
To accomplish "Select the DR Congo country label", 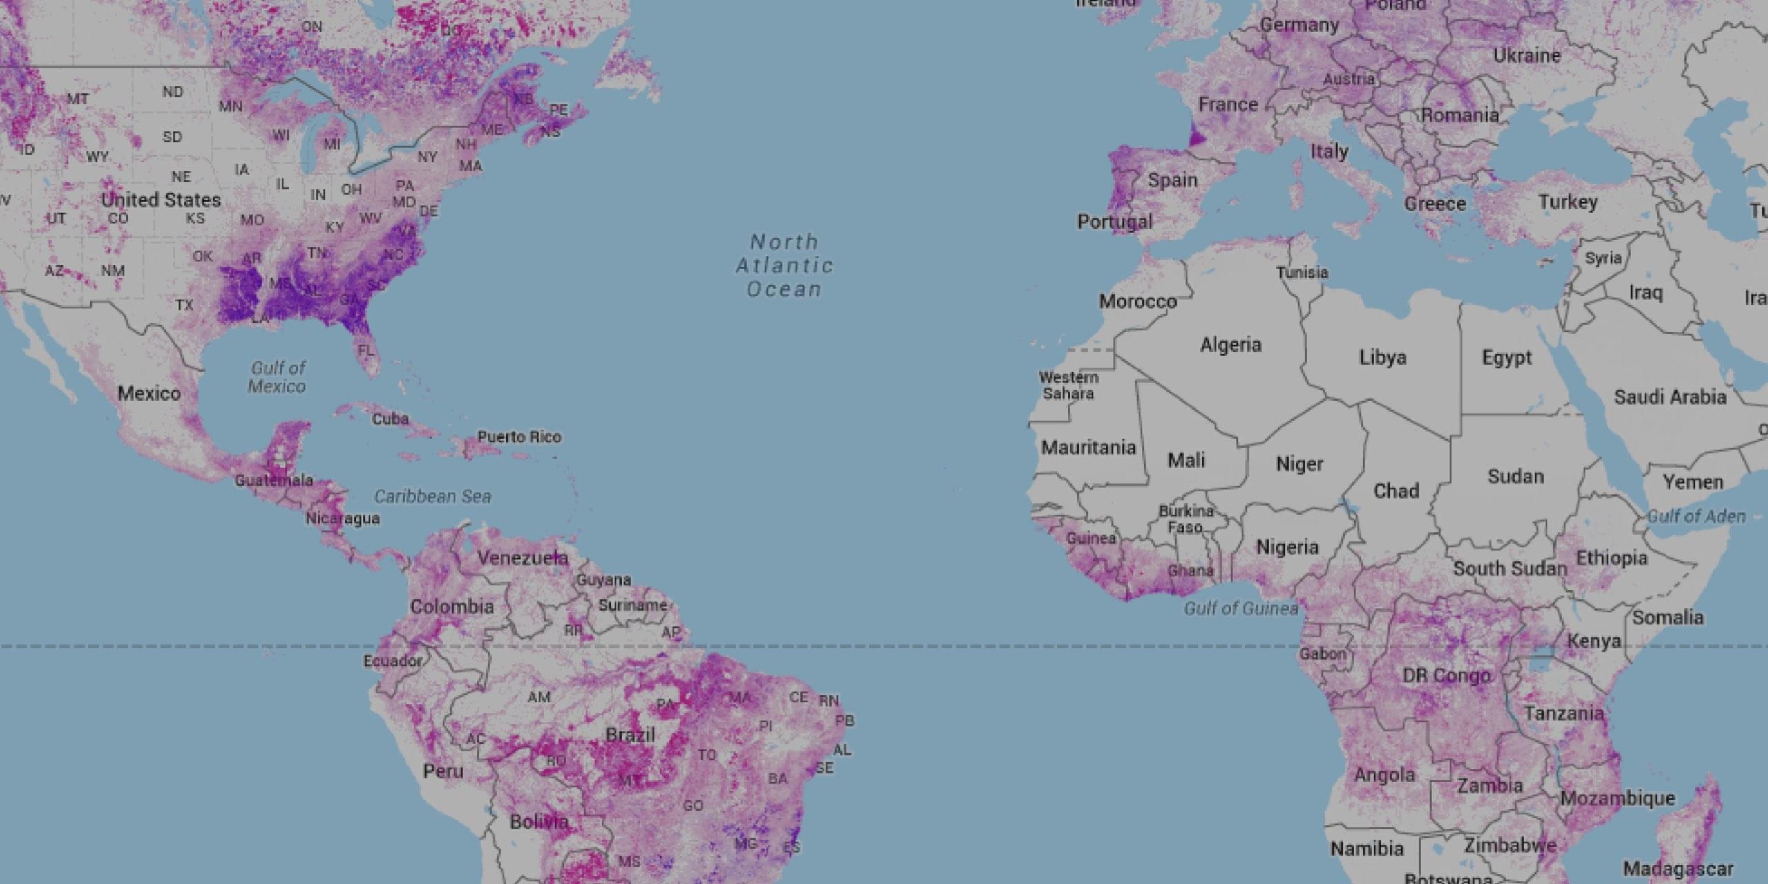I will coord(1446,675).
